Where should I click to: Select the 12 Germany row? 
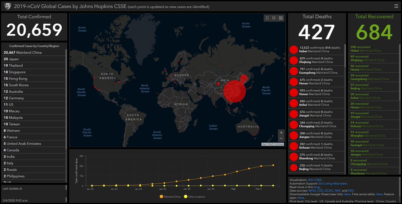pyautogui.click(x=33, y=98)
